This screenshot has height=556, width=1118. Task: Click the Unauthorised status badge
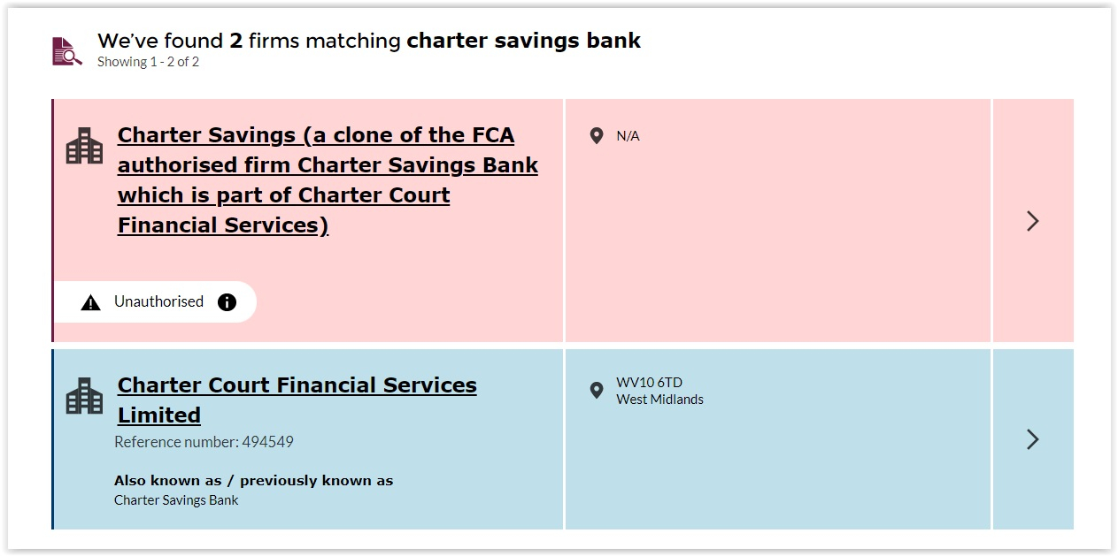click(158, 302)
